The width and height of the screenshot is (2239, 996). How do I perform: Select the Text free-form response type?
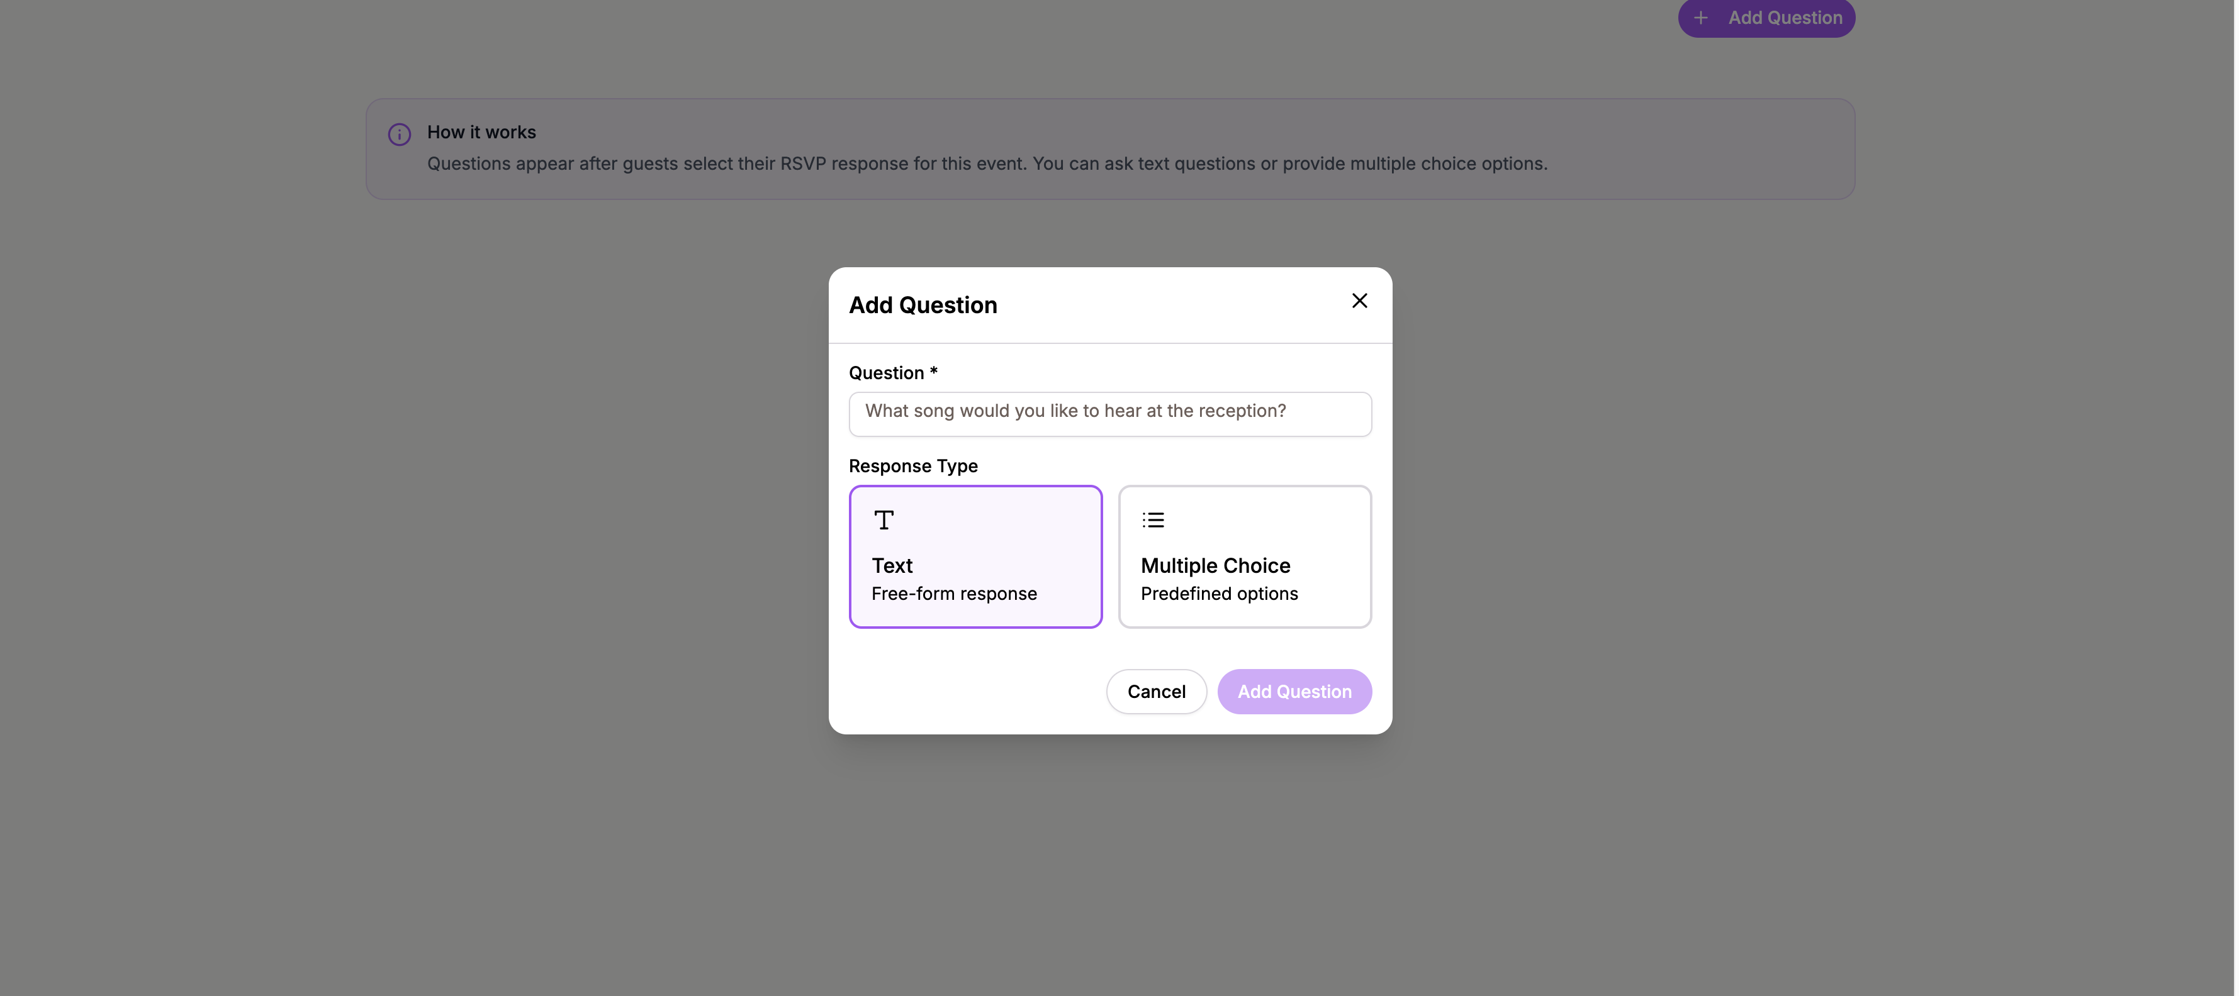coord(975,556)
